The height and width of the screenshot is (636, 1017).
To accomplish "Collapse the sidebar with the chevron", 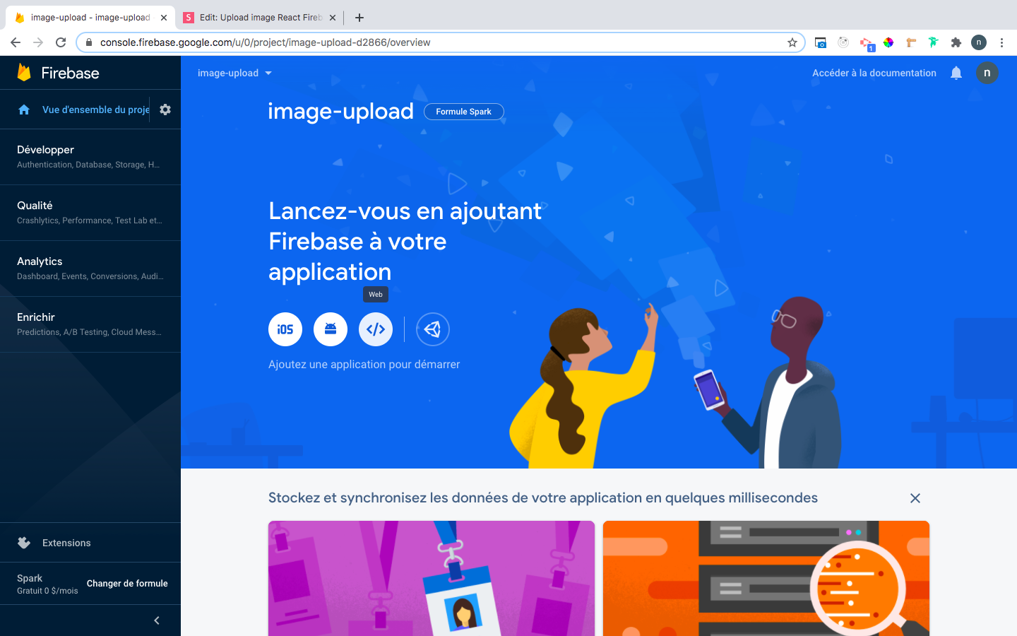I will click(157, 620).
